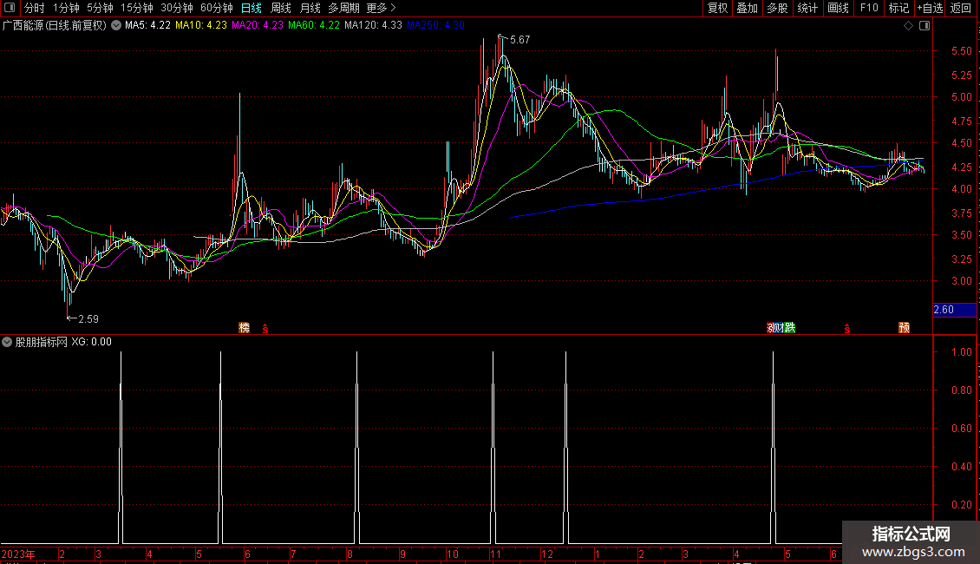Activate the 画线 drawing tools

point(838,8)
